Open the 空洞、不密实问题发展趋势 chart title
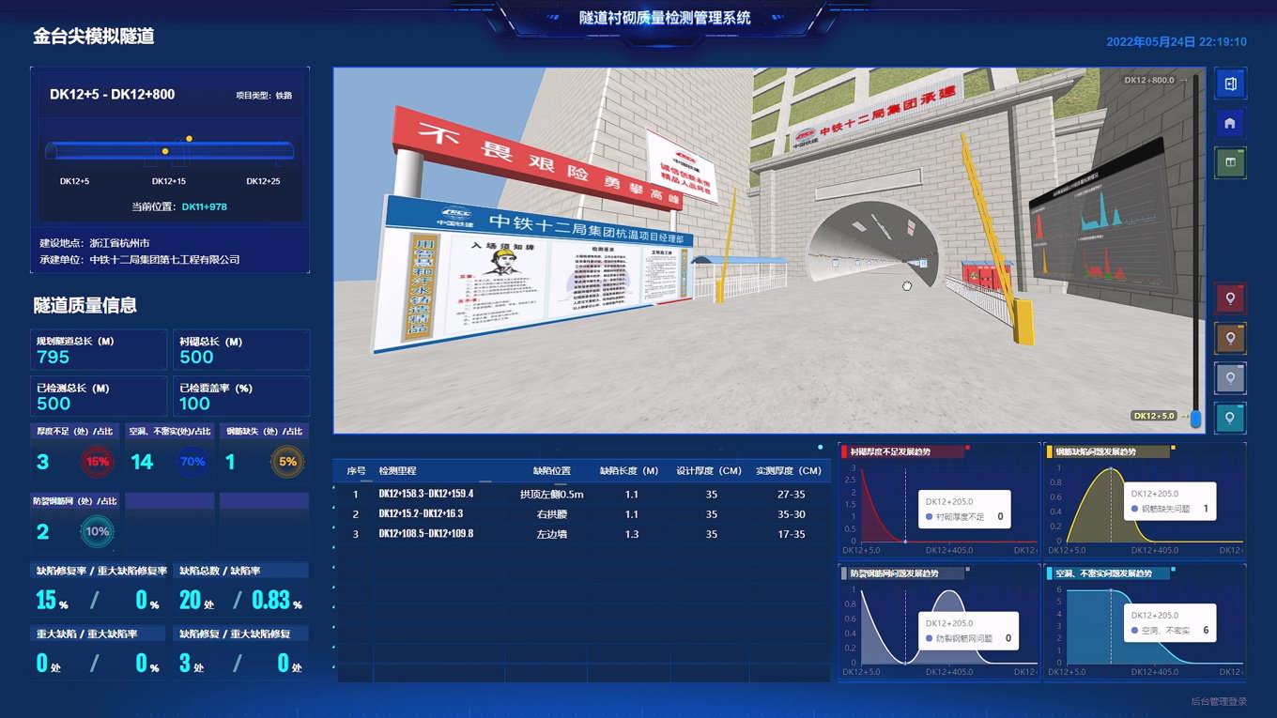The width and height of the screenshot is (1277, 718). (x=1103, y=573)
